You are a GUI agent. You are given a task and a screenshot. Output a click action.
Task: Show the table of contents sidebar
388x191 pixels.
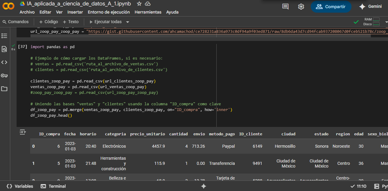(4, 36)
